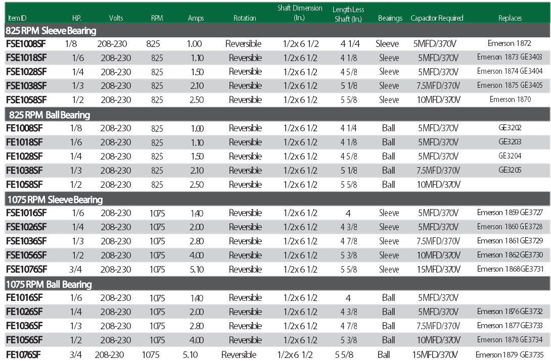Select the 825 RPM Ball Bearing section header
The width and height of the screenshot is (551, 361).
tap(50, 115)
